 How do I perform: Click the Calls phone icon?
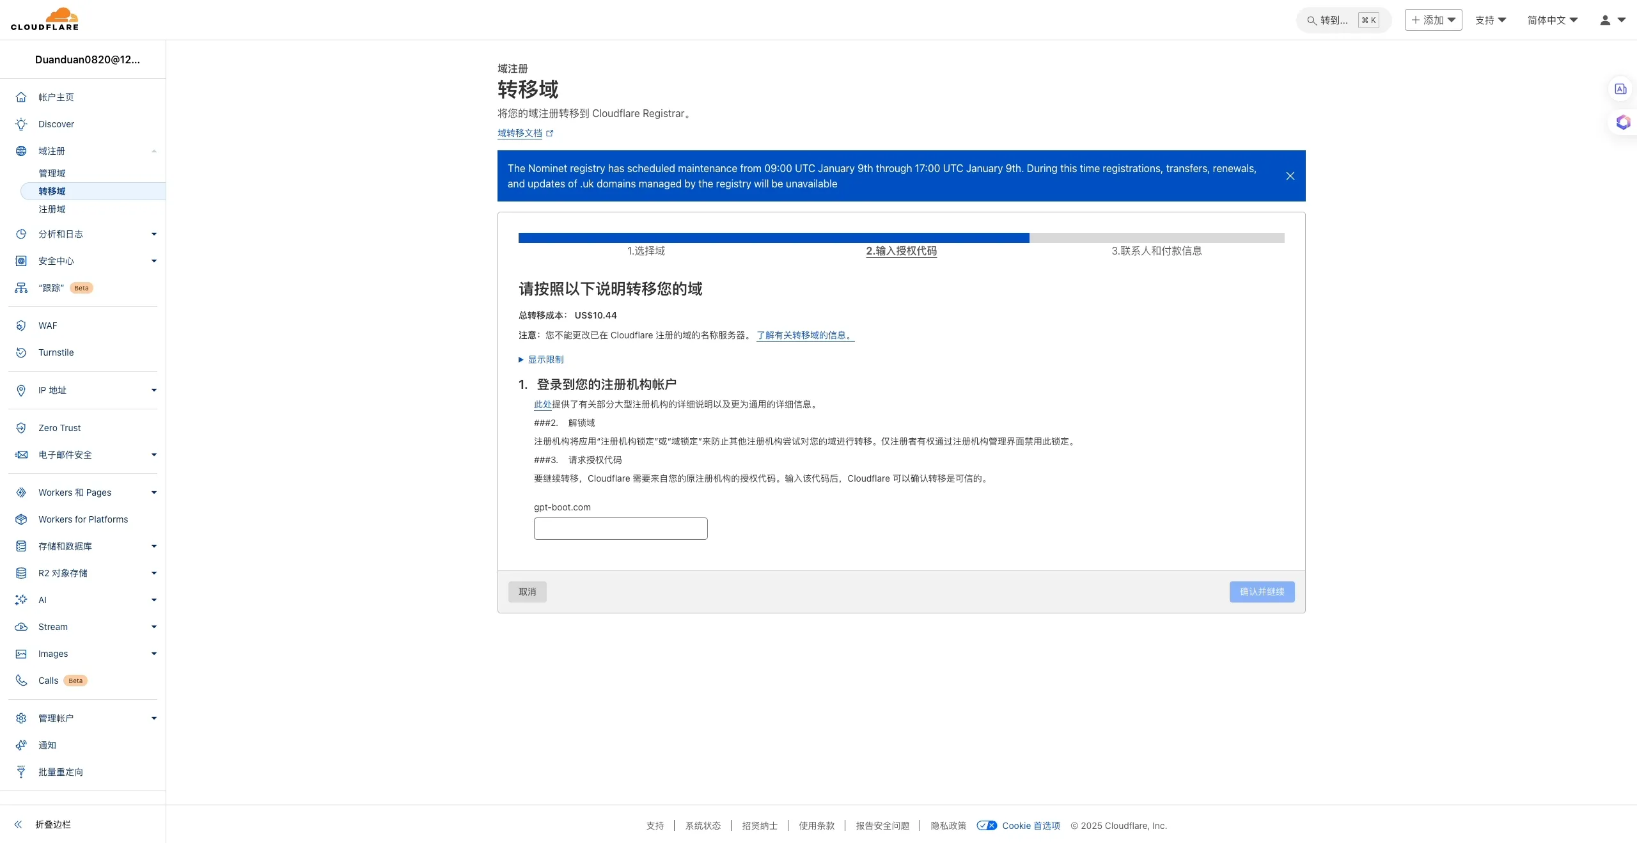21,681
